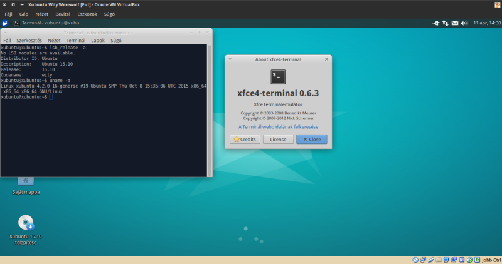Click the xfce4-terminal logo icon in About
The image size is (502, 264).
tap(278, 77)
